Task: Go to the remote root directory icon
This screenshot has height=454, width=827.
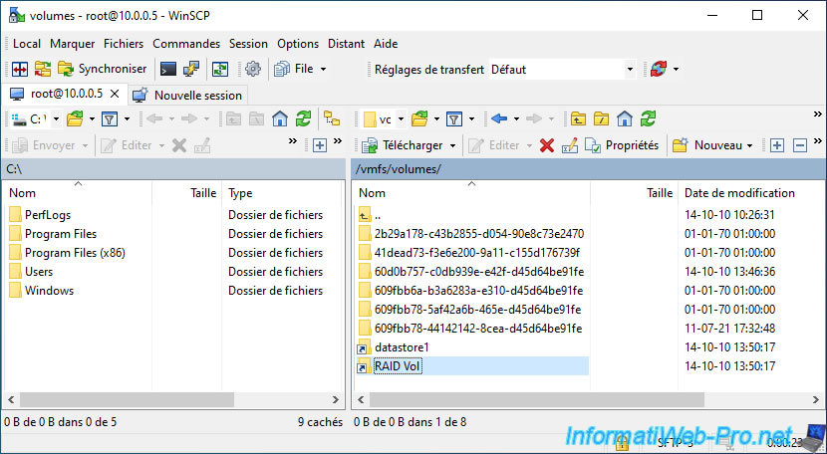Action: (x=601, y=119)
